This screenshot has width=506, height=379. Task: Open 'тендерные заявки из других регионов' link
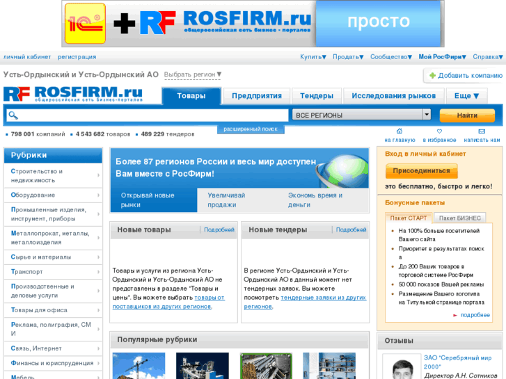tap(305, 302)
